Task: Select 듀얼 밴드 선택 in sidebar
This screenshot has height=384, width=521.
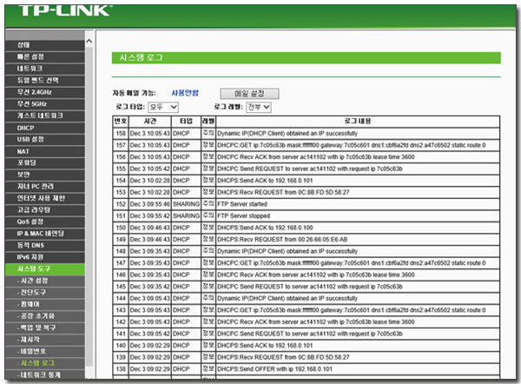Action: point(45,81)
